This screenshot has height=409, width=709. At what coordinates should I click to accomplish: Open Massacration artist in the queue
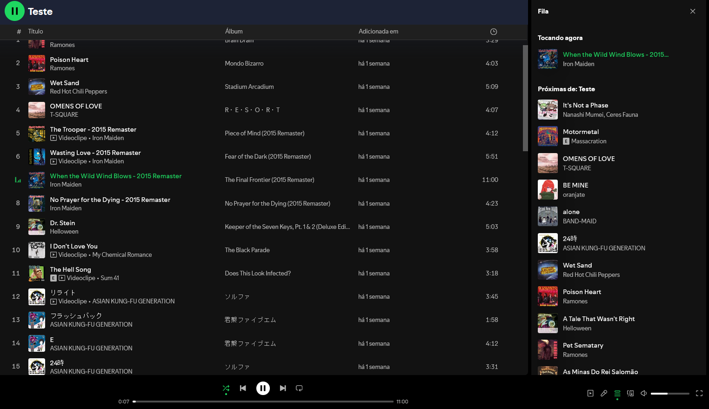(589, 141)
